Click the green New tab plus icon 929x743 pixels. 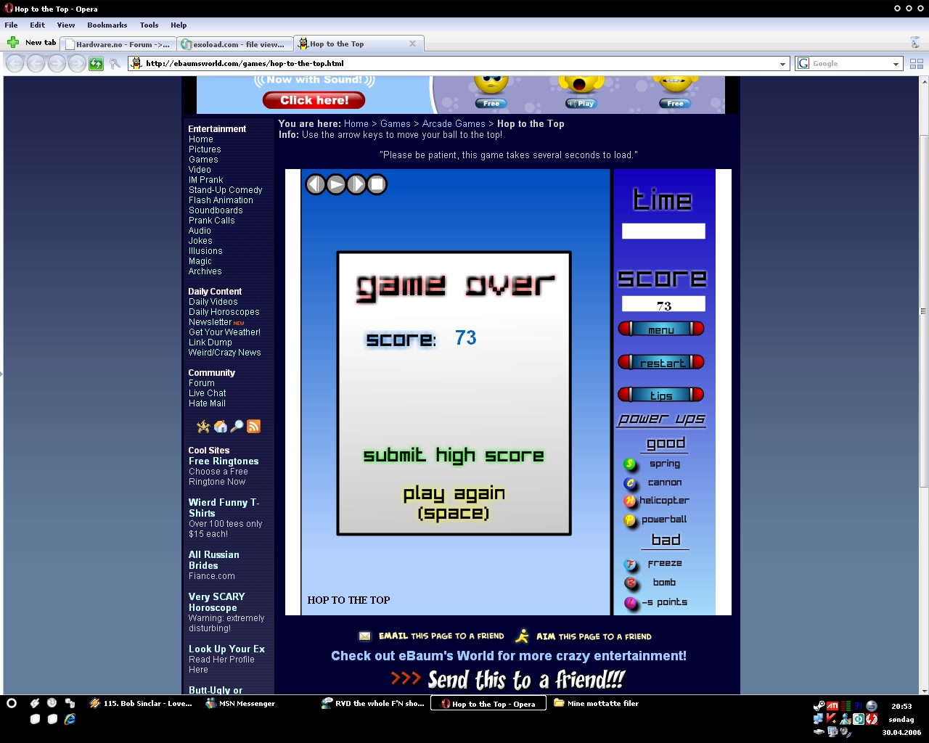pyautogui.click(x=12, y=43)
